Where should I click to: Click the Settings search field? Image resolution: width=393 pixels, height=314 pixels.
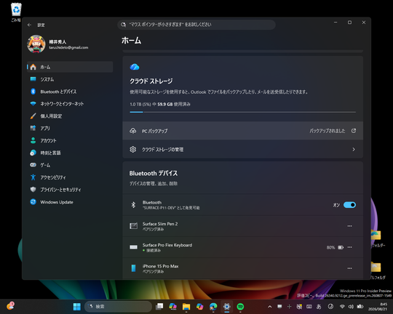(196, 25)
